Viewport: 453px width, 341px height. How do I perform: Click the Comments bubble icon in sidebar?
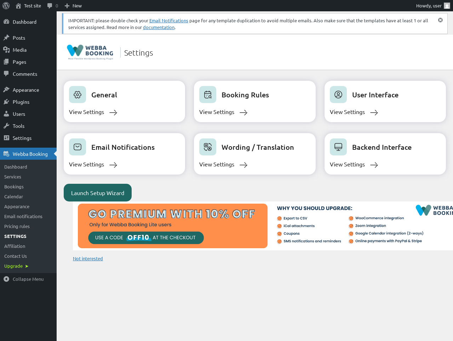[6, 74]
